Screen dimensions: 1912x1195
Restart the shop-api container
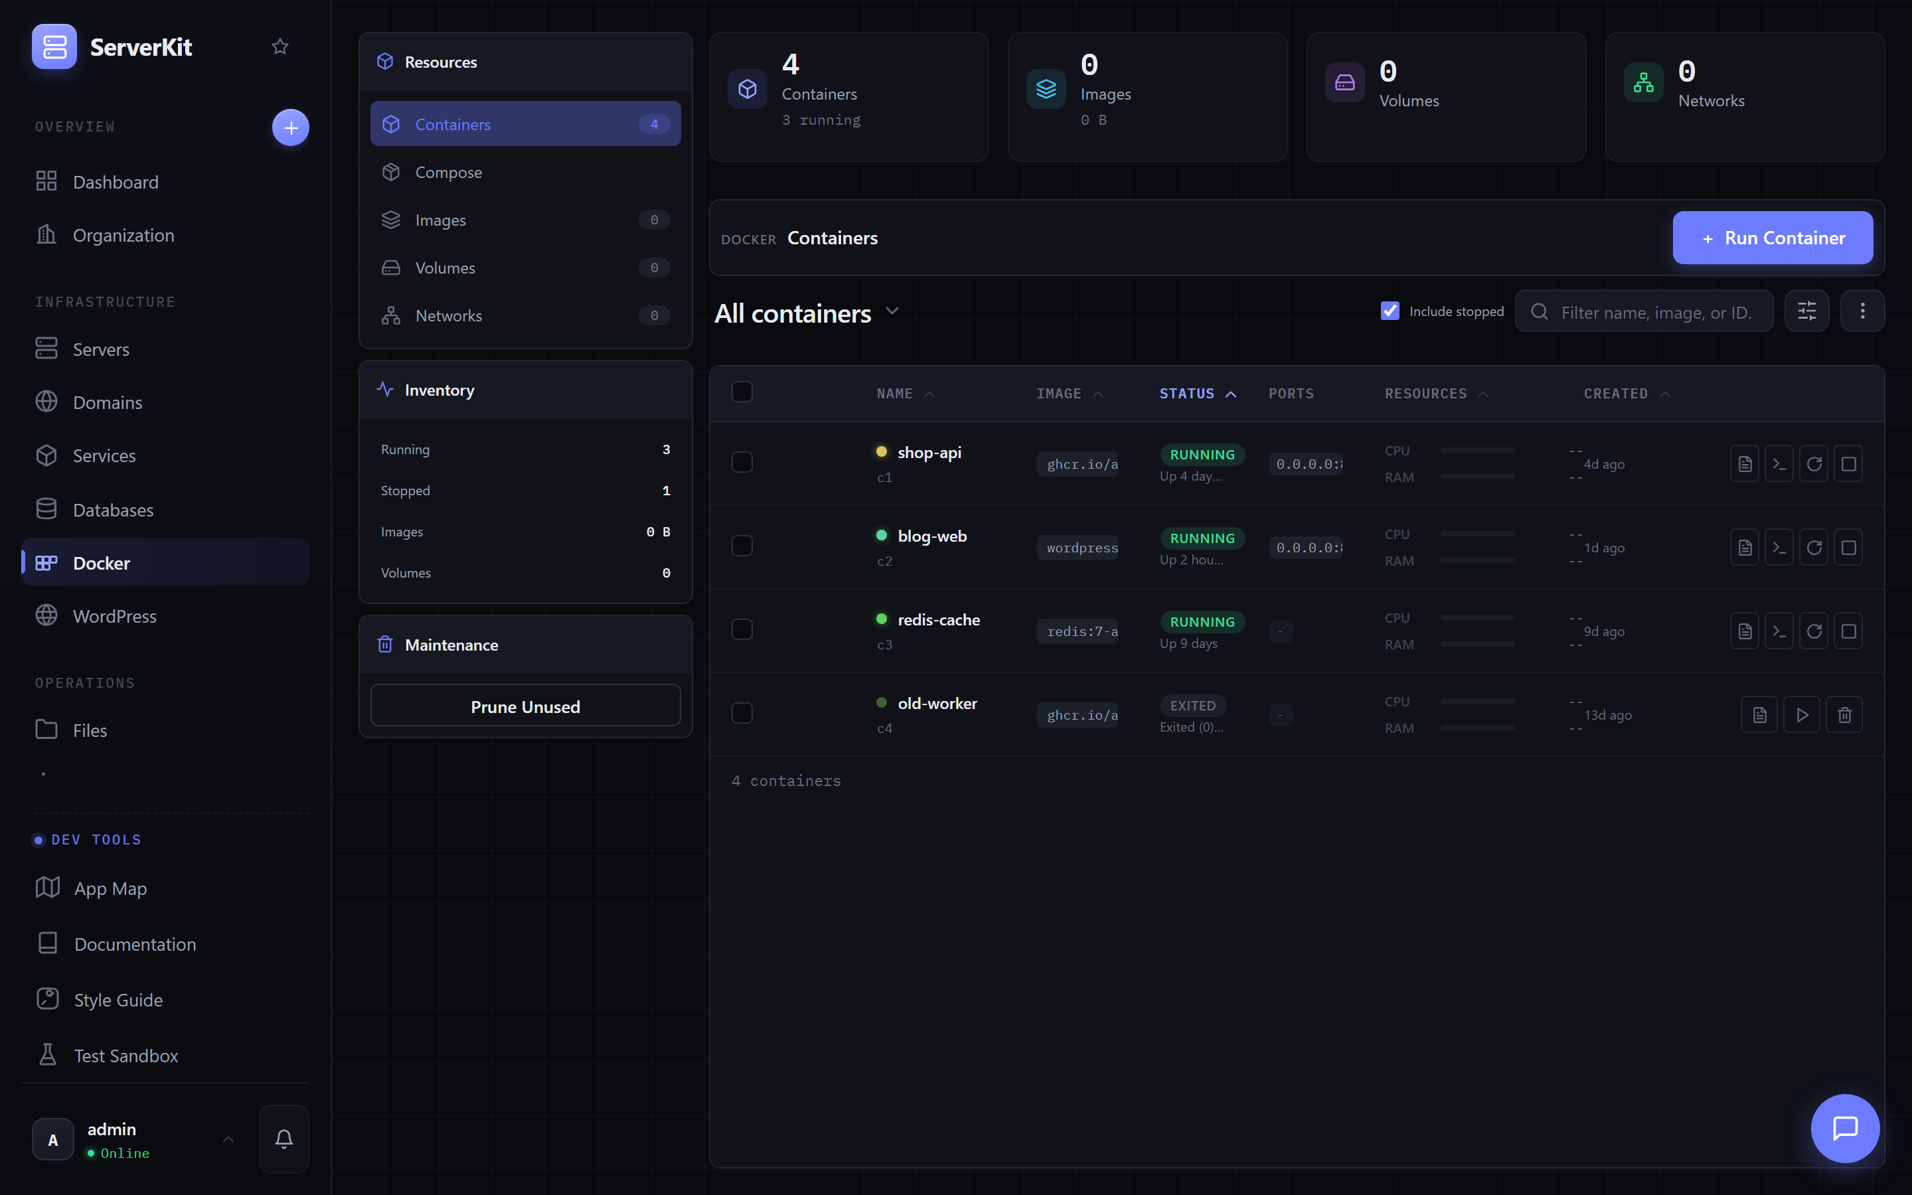[1814, 464]
